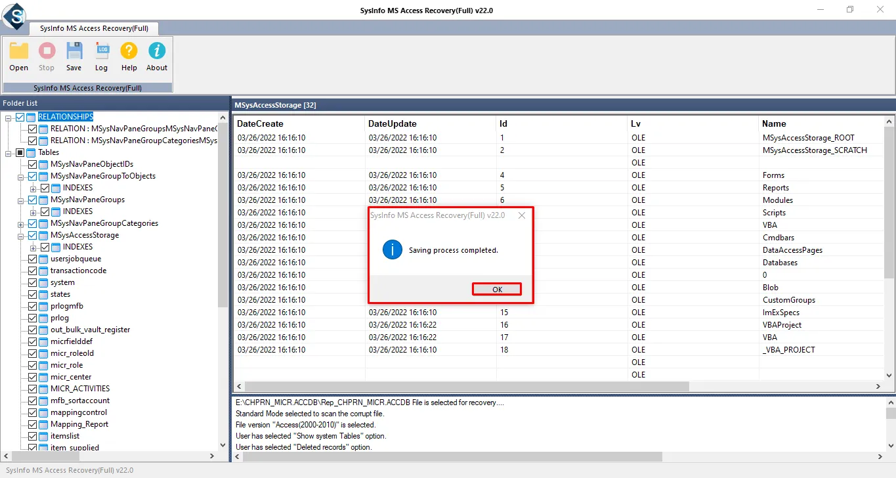Toggle the MICR_ACTIVITIES checkbox
The image size is (896, 478).
pos(32,389)
